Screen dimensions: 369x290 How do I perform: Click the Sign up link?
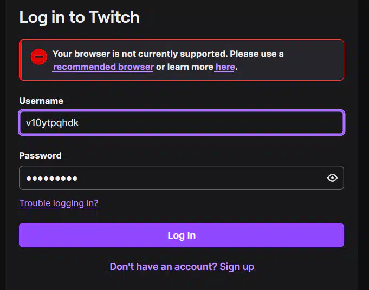237,267
